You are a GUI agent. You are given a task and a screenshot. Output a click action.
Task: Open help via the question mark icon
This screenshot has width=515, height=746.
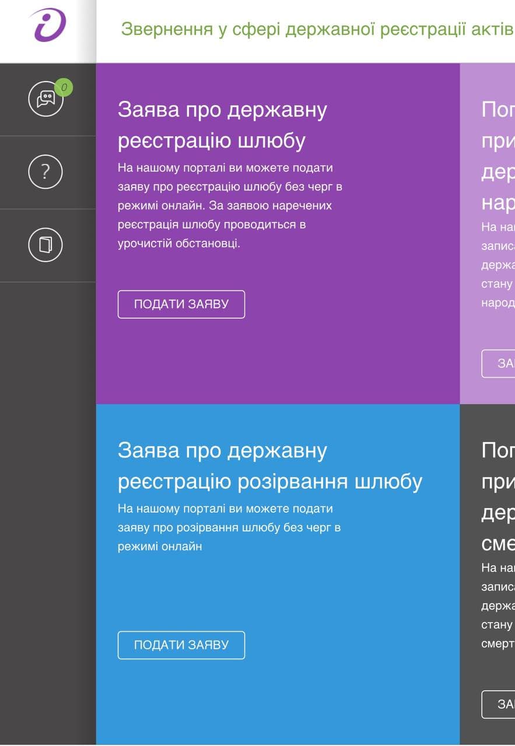[x=45, y=172]
